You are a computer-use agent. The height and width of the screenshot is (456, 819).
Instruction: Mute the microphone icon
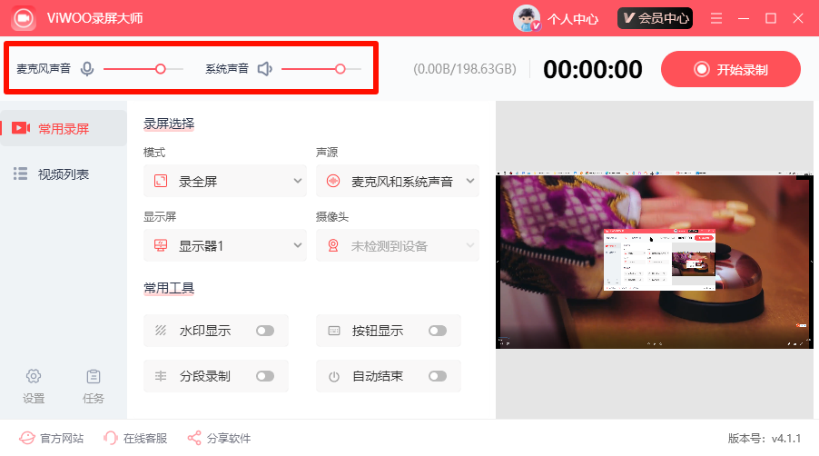click(x=87, y=69)
